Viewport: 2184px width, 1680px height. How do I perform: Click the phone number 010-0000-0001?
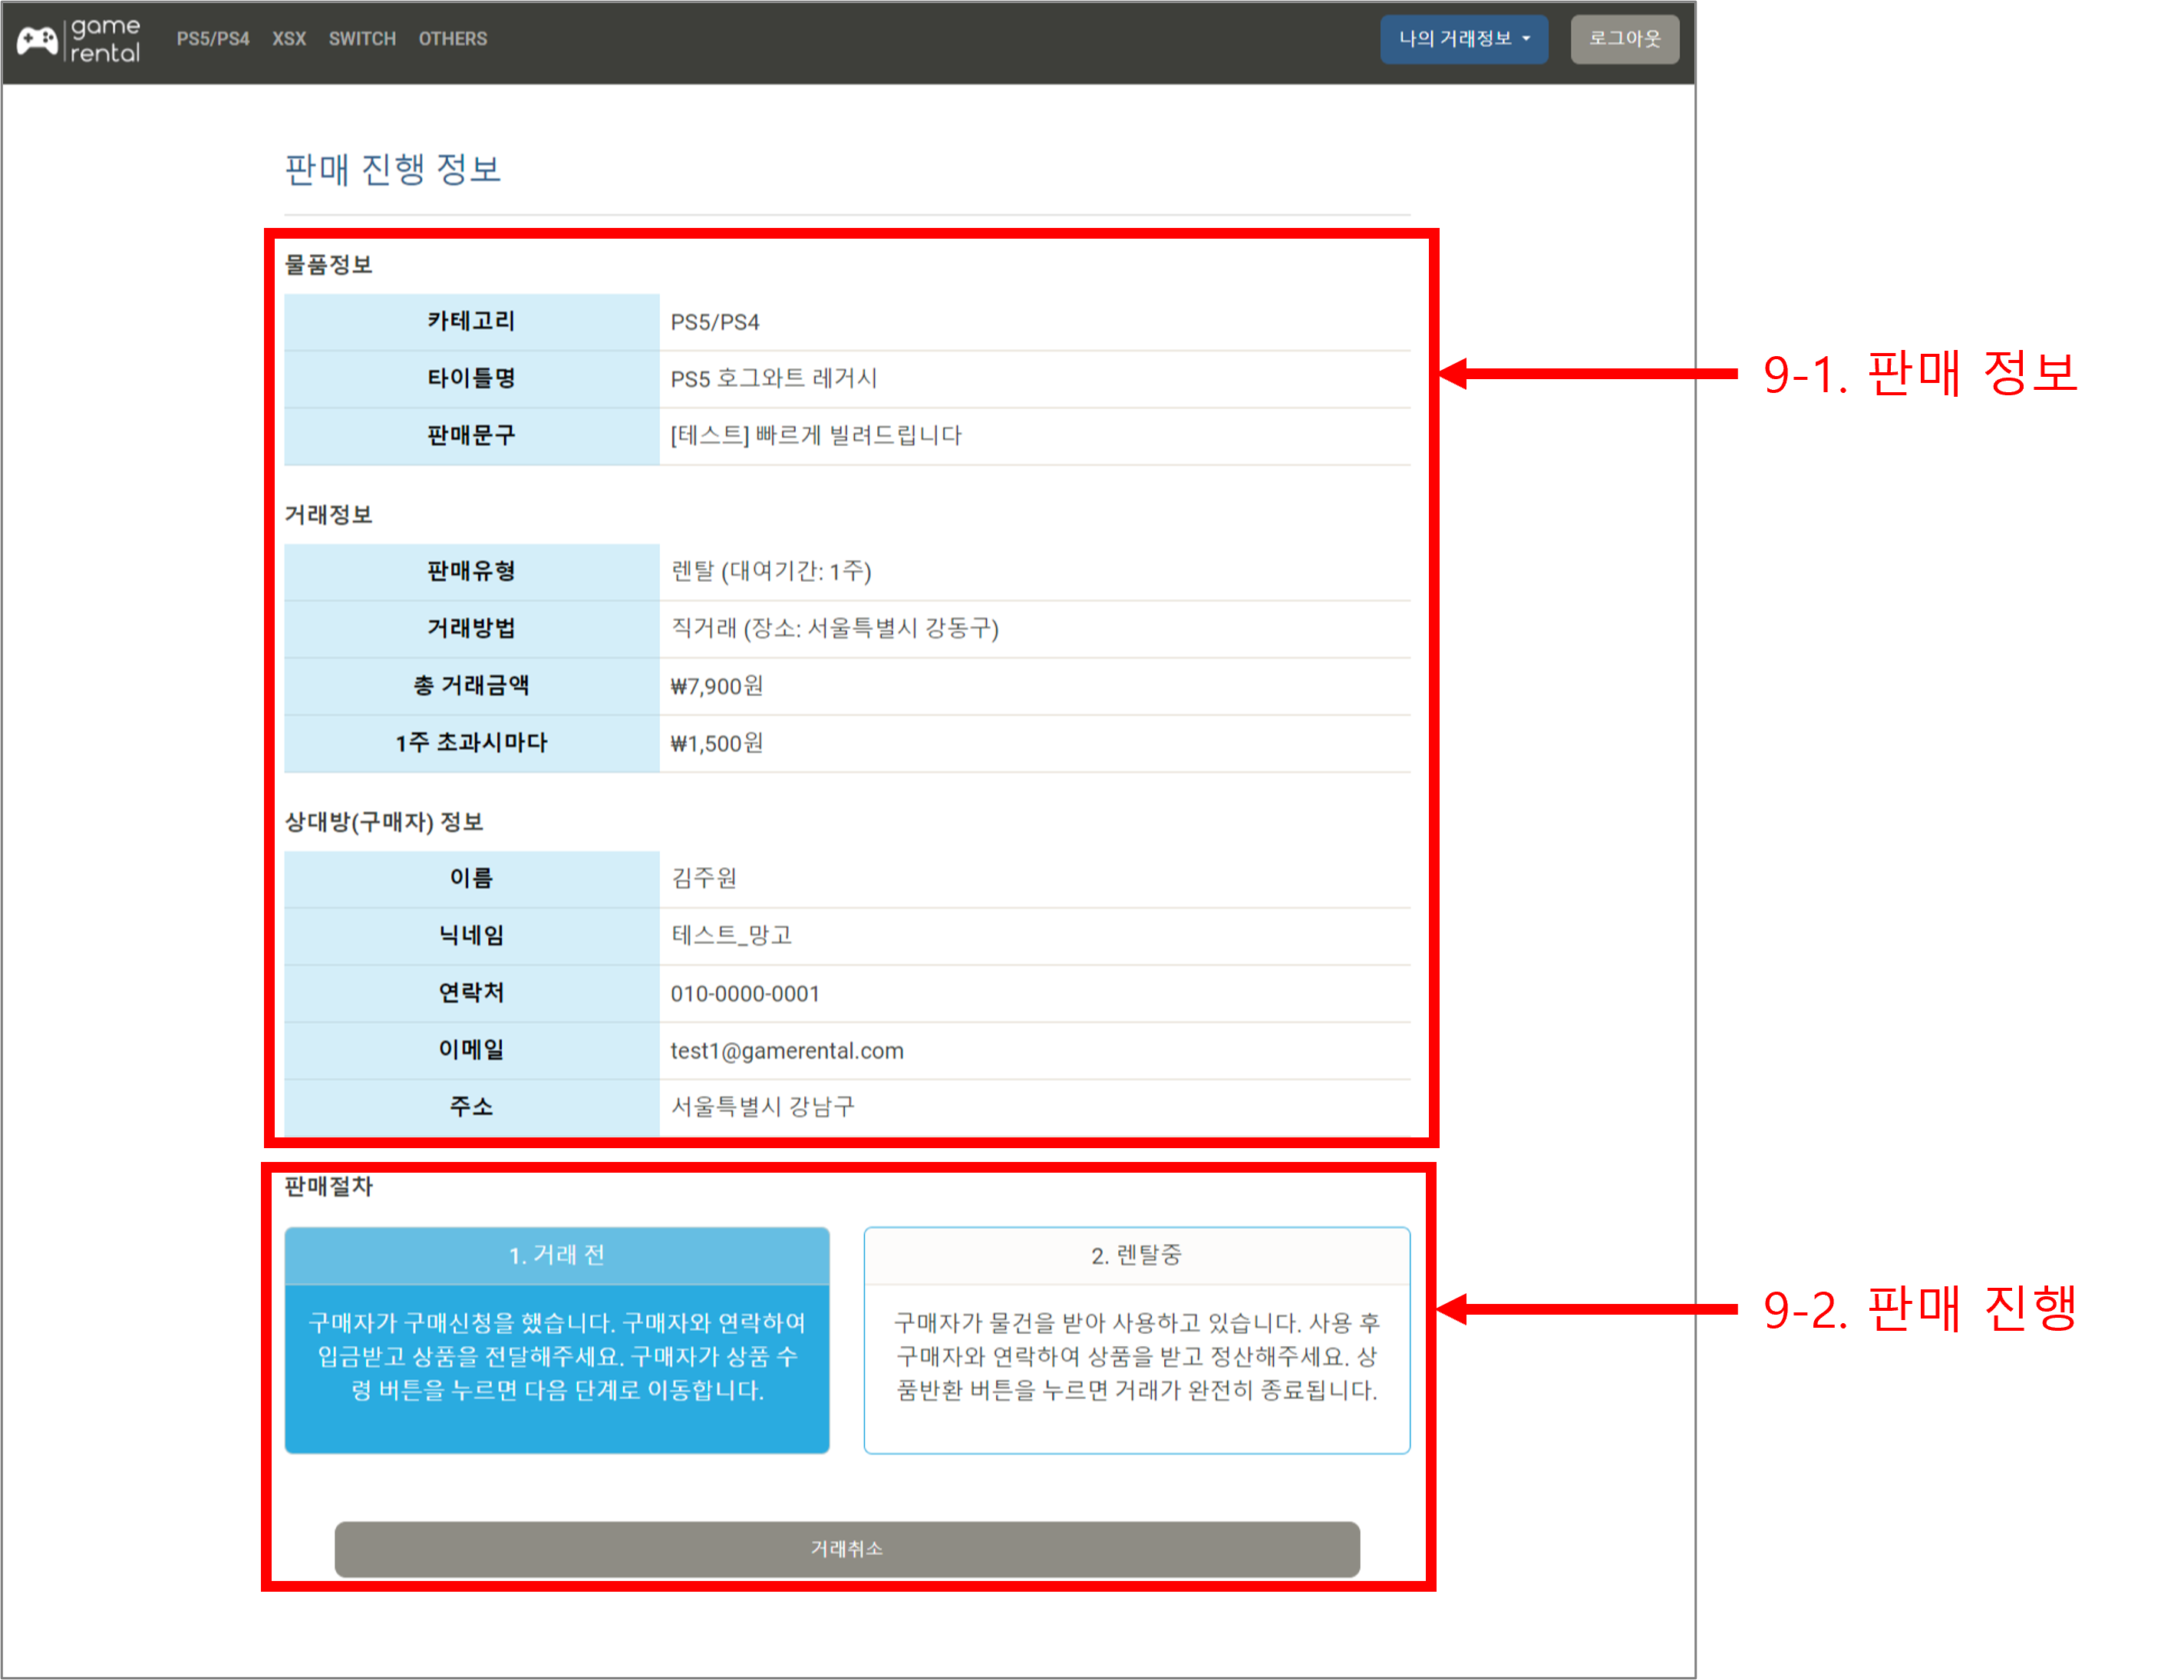point(745,993)
